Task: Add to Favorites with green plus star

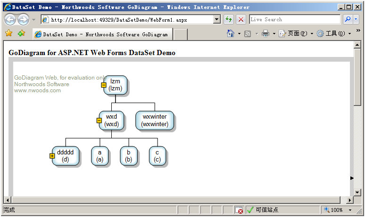Action: pyautogui.click(x=21, y=33)
